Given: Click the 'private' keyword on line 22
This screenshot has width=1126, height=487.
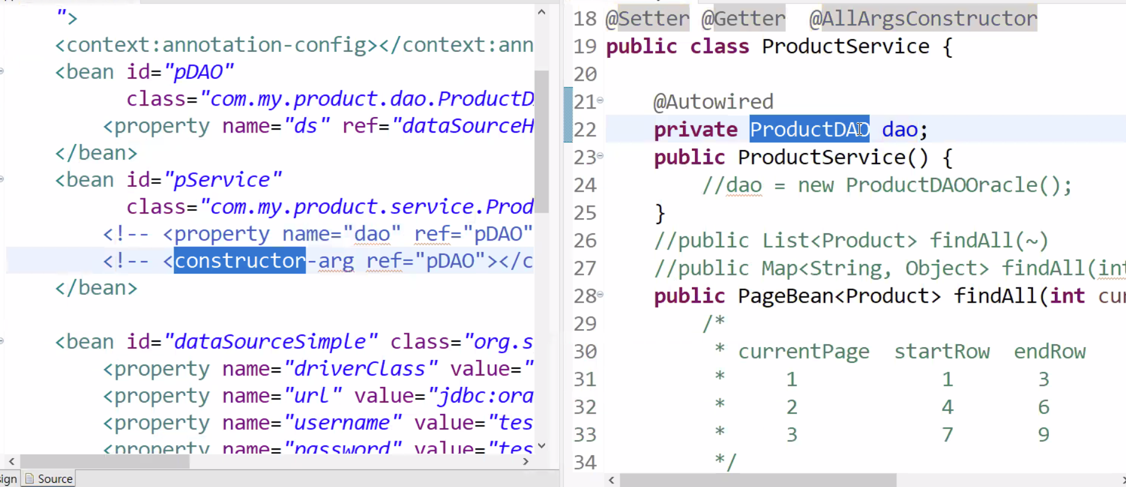Looking at the screenshot, I should [x=696, y=130].
